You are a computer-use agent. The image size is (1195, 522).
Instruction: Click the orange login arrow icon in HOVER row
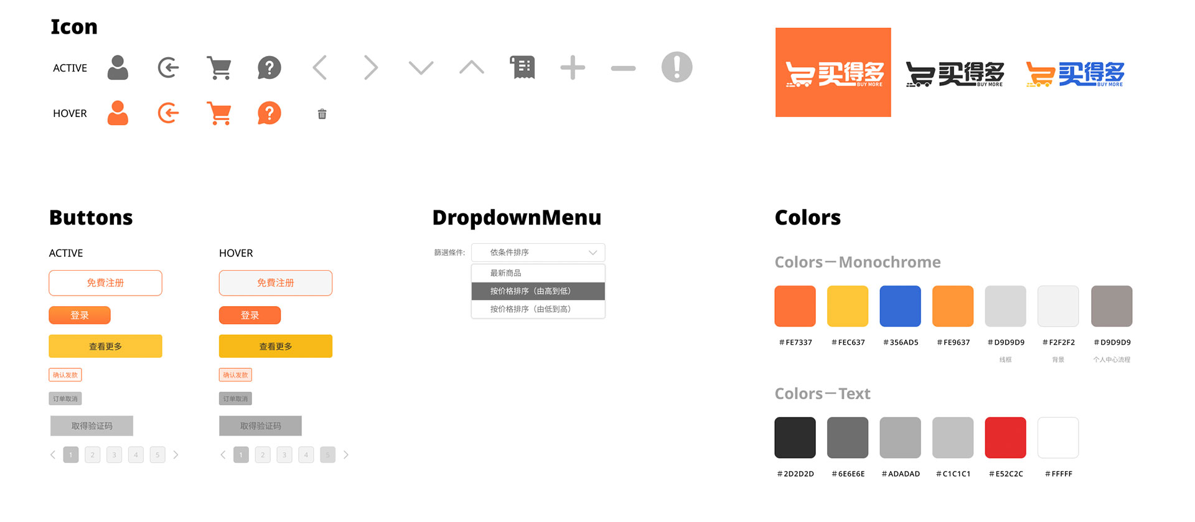pos(168,113)
